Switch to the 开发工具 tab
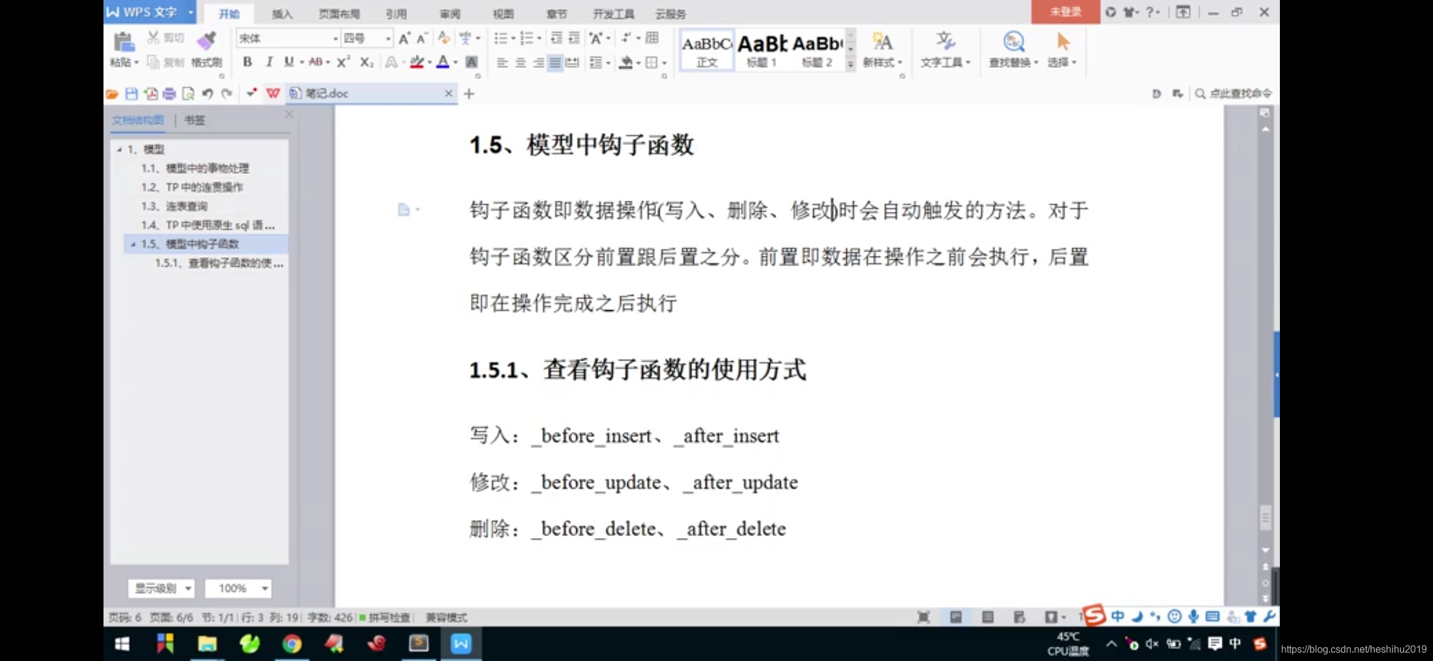 [613, 13]
